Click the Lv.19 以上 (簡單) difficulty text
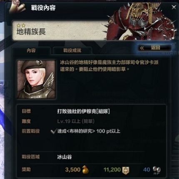Viewport: 179px width, 179px height. pos(76,121)
